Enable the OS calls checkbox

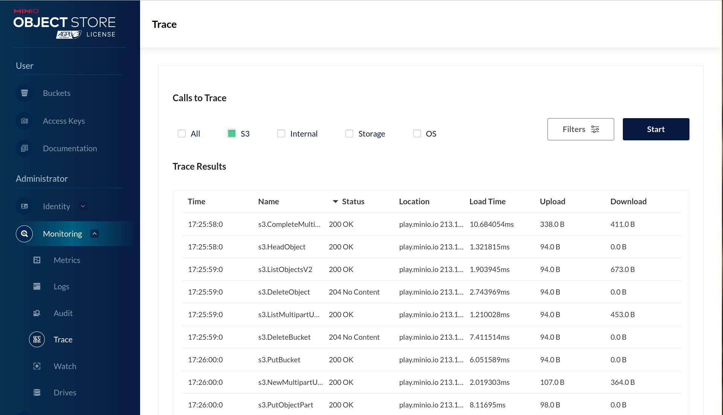[417, 134]
